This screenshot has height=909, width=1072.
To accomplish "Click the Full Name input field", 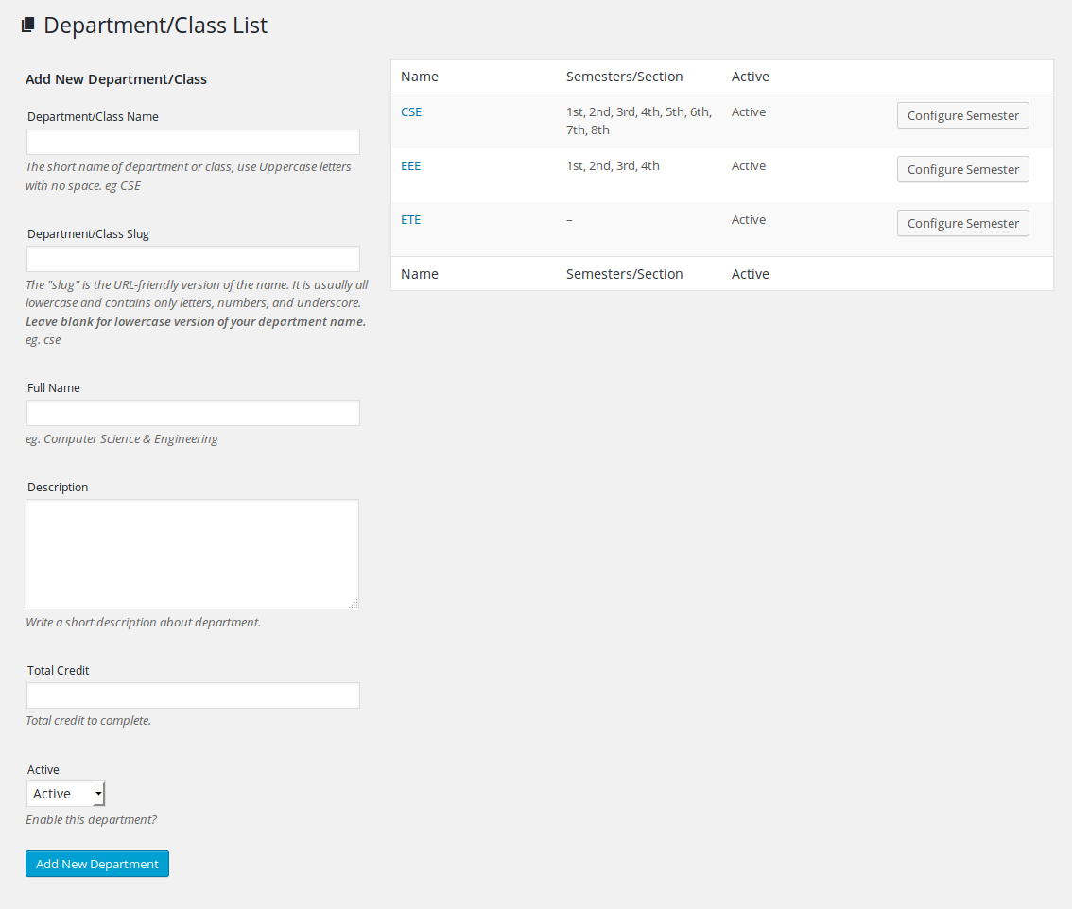I will pos(193,413).
